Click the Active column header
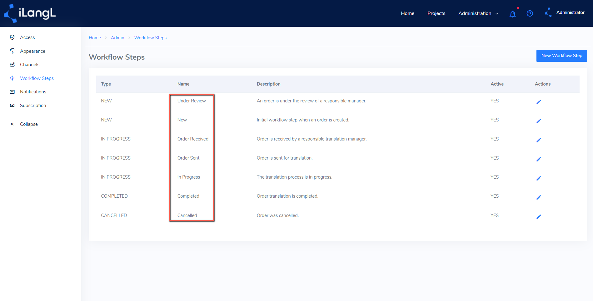Image resolution: width=593 pixels, height=301 pixels. [x=497, y=84]
